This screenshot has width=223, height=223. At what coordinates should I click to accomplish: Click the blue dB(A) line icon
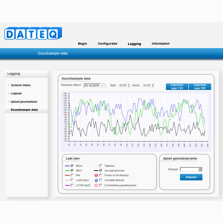(67, 166)
